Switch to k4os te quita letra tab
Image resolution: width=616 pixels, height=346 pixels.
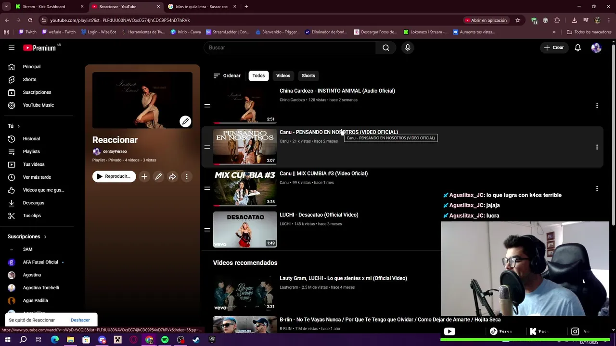tap(201, 7)
